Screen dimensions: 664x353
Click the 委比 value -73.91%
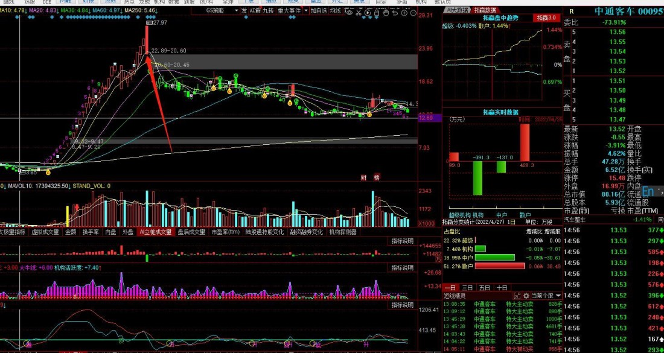coord(615,22)
